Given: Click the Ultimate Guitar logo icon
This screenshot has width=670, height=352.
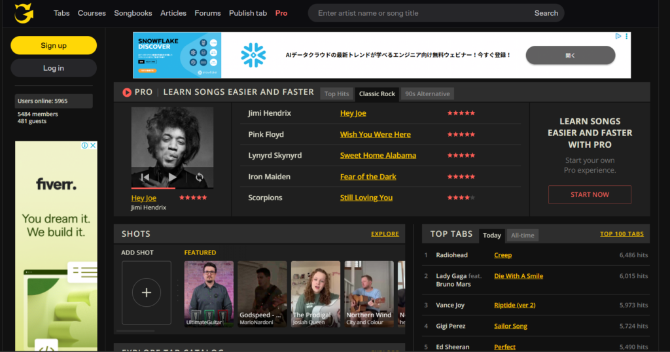Looking at the screenshot, I should [x=24, y=13].
